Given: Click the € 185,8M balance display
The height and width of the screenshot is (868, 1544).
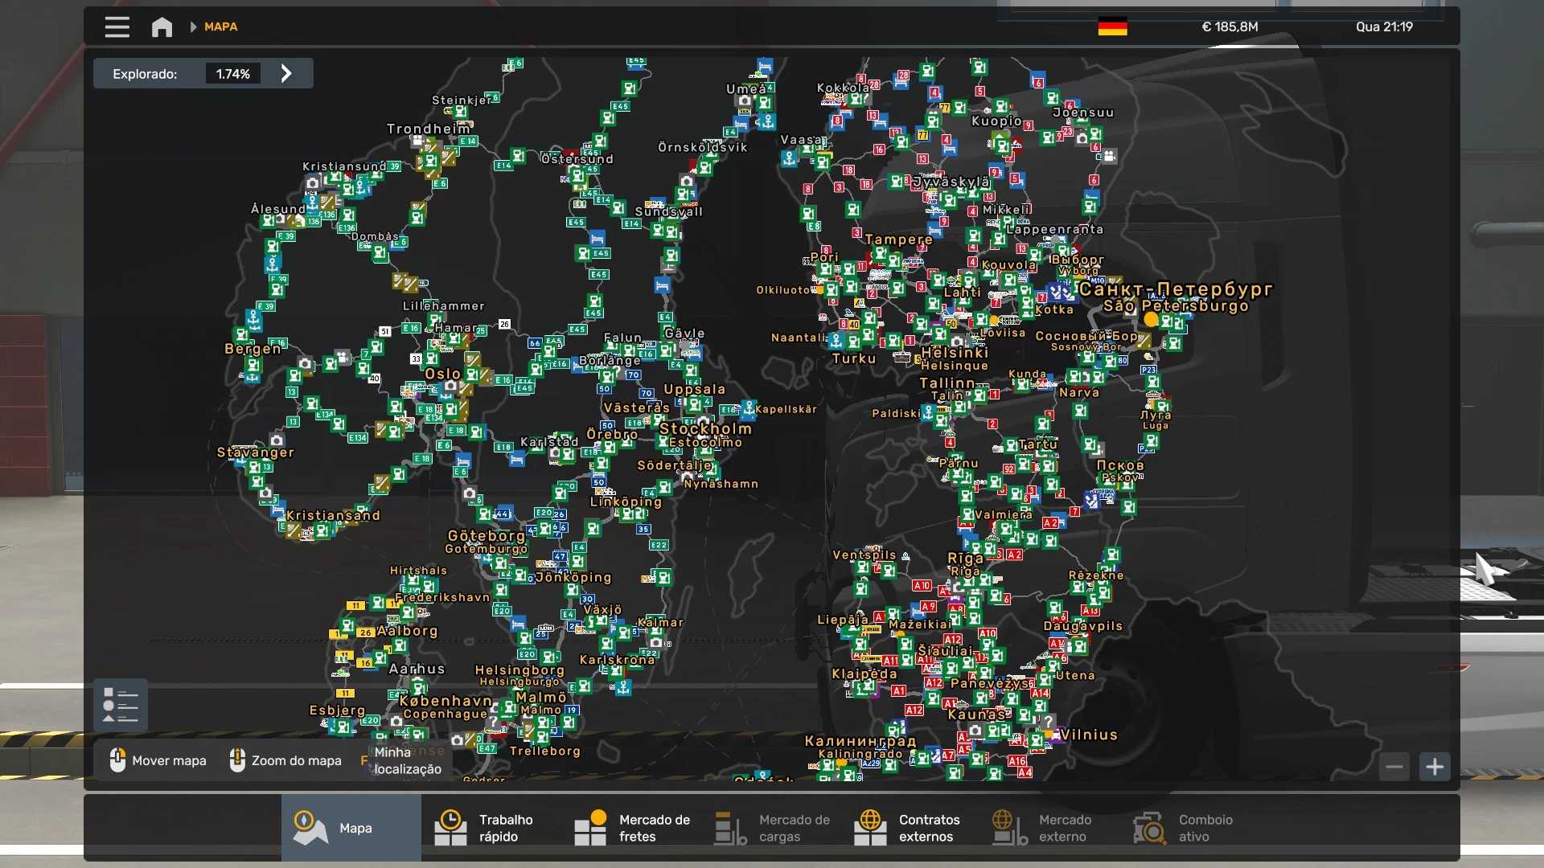Looking at the screenshot, I should 1230,27.
